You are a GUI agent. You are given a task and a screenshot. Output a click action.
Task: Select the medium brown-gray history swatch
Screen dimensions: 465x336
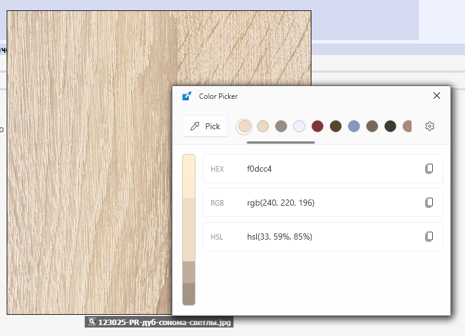pyautogui.click(x=372, y=126)
